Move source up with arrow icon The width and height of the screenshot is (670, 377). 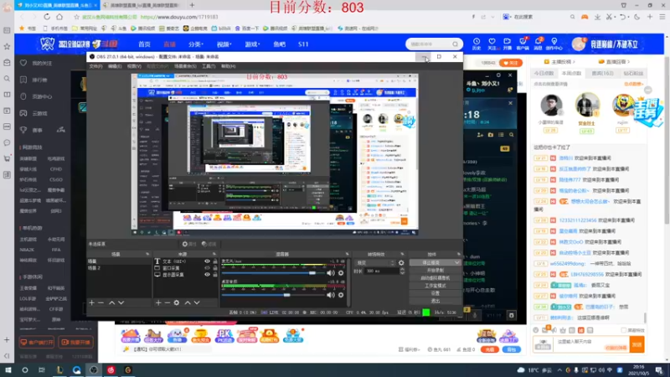tap(187, 302)
